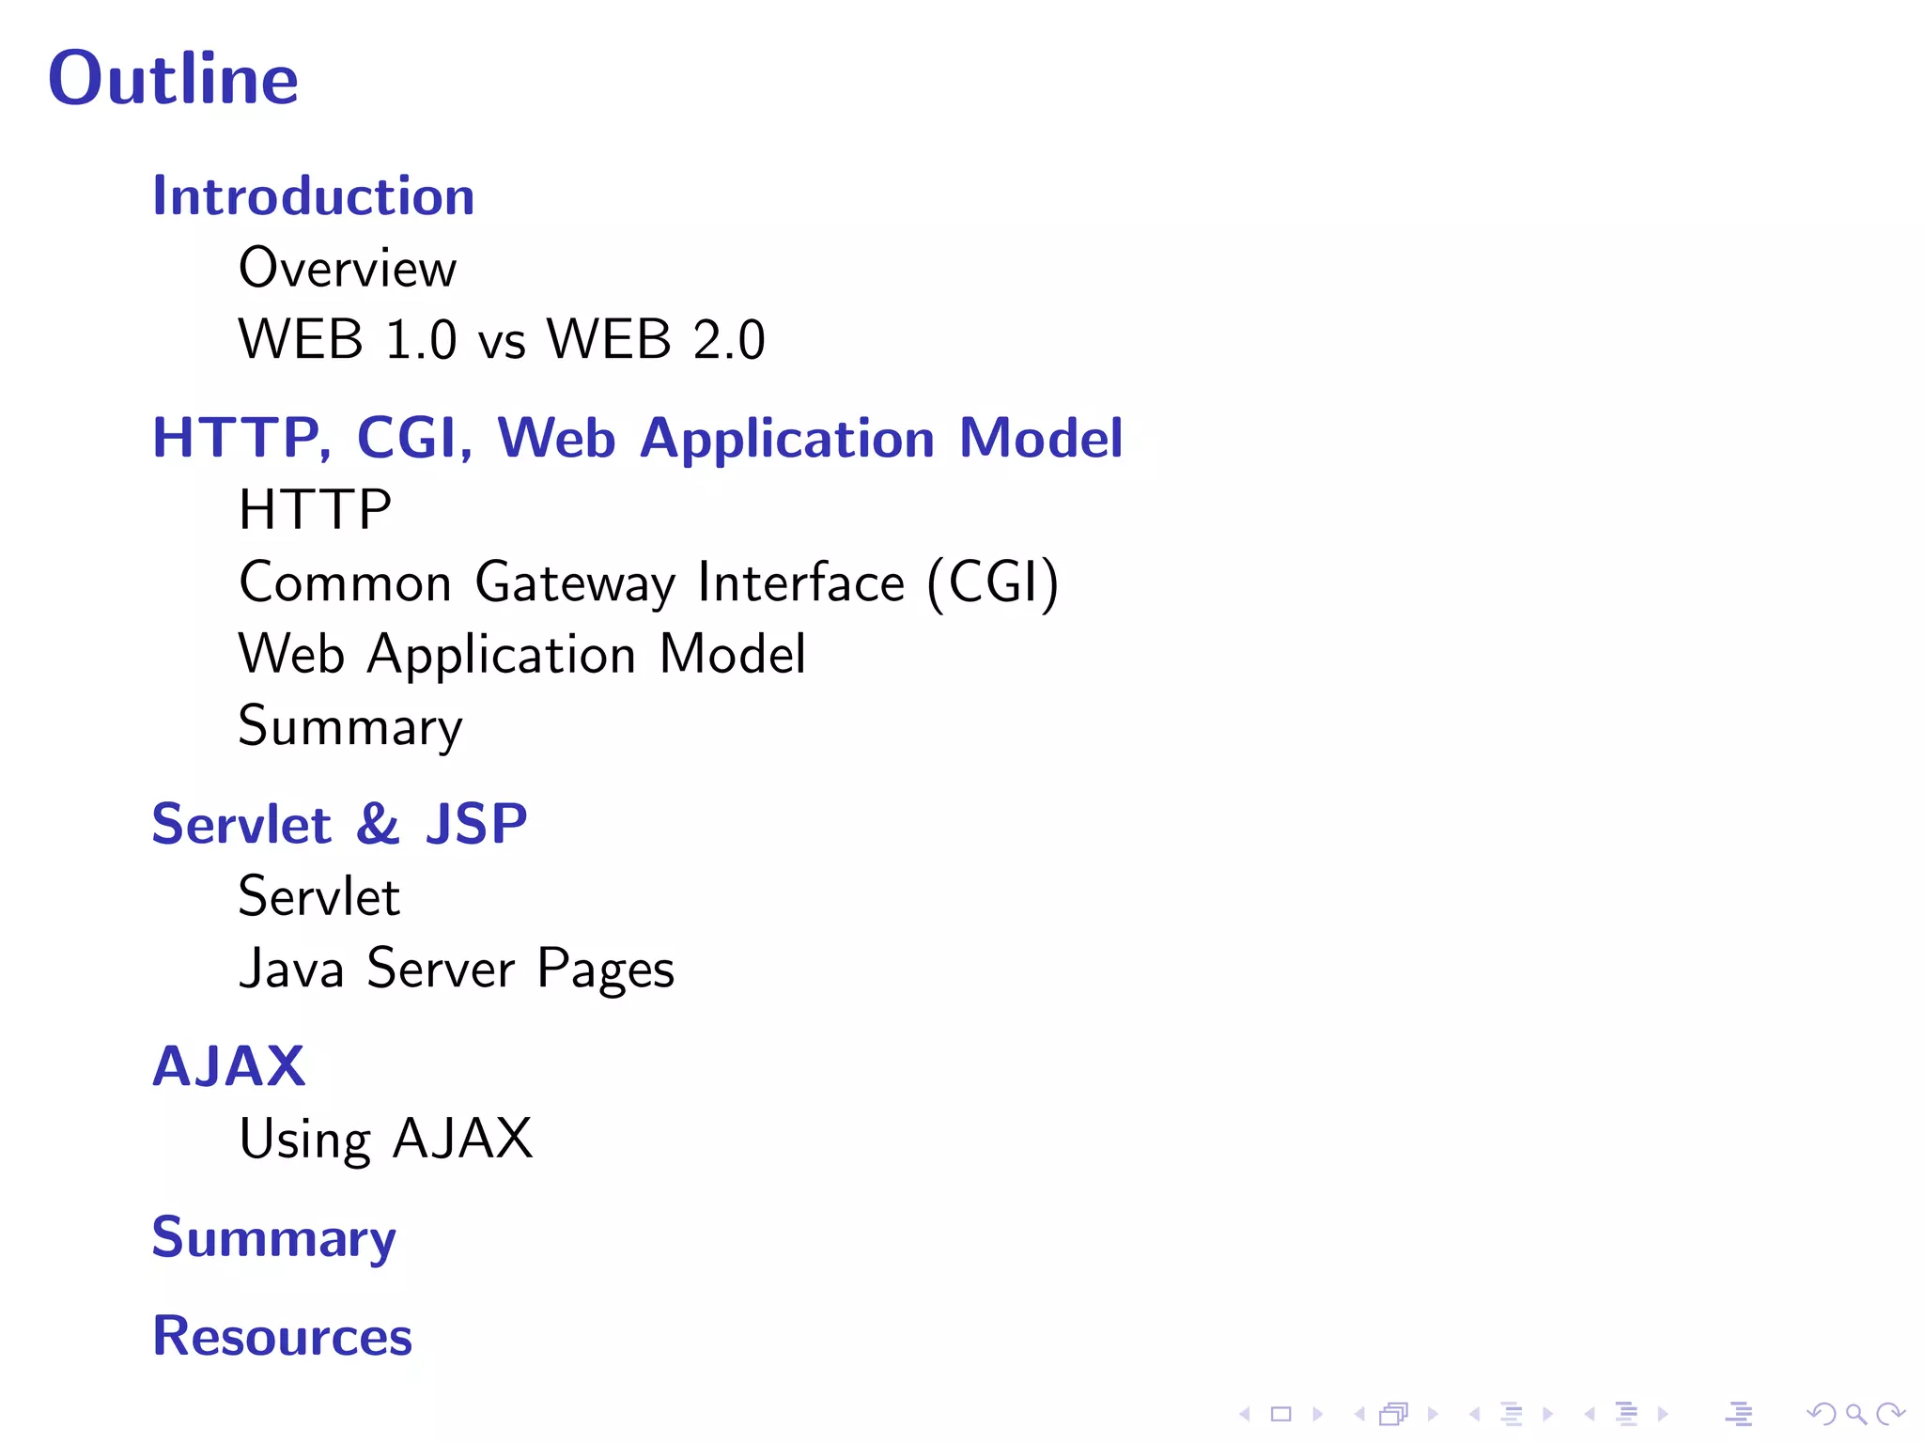Go to next frame using arrow after stack icon
This screenshot has height=1443, width=1924.
[1433, 1414]
